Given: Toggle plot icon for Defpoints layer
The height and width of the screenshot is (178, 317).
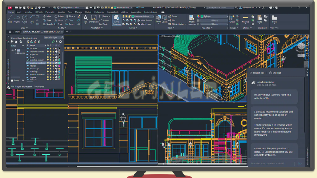Looking at the screenshot, I should point(56,54).
